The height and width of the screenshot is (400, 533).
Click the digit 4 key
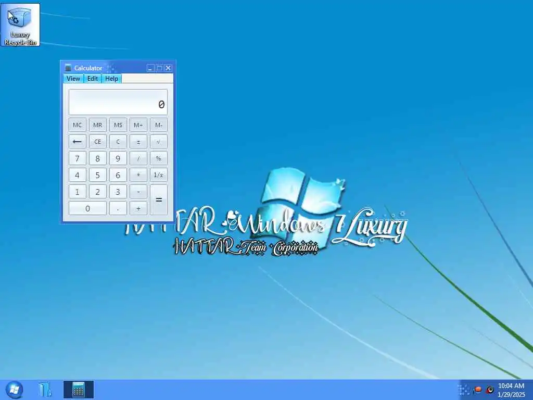77,175
